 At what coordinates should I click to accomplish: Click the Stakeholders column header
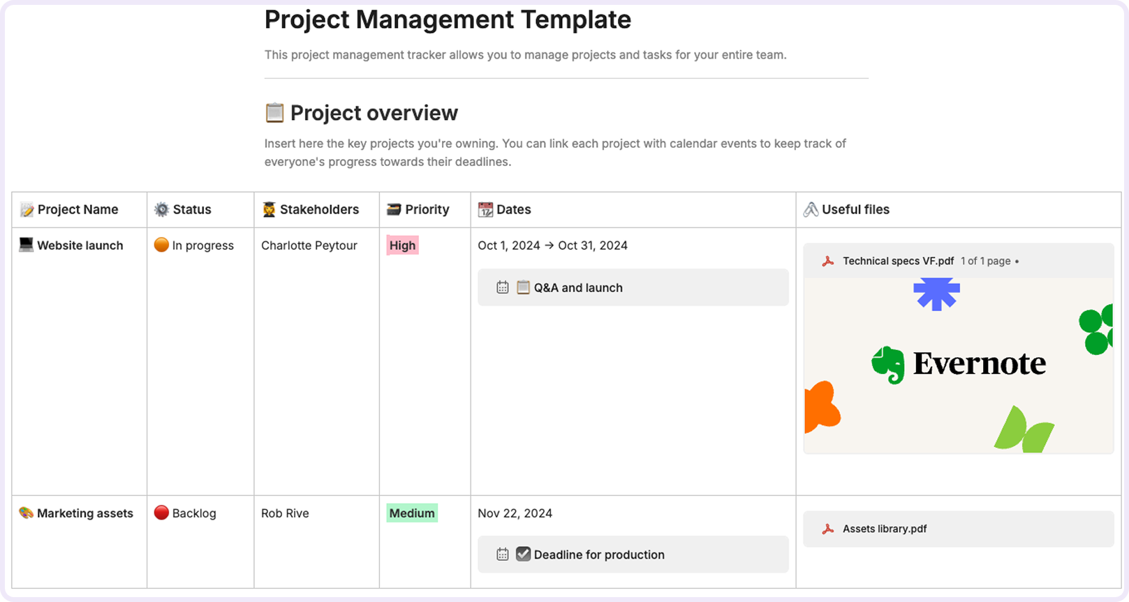tap(319, 209)
